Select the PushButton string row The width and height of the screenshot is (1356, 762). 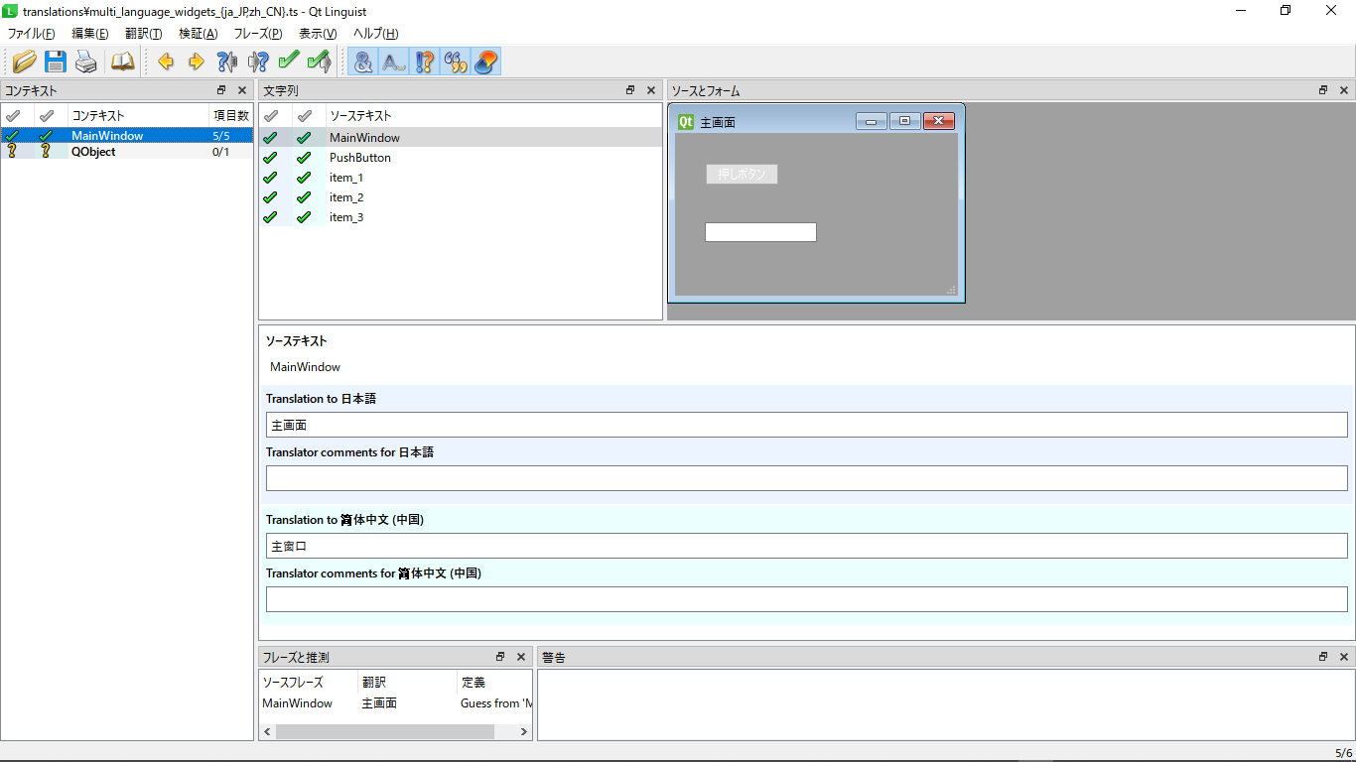point(461,158)
